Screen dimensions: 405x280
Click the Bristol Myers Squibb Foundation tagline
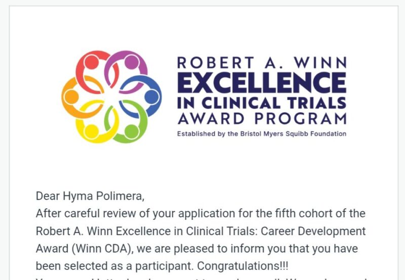[x=262, y=134]
